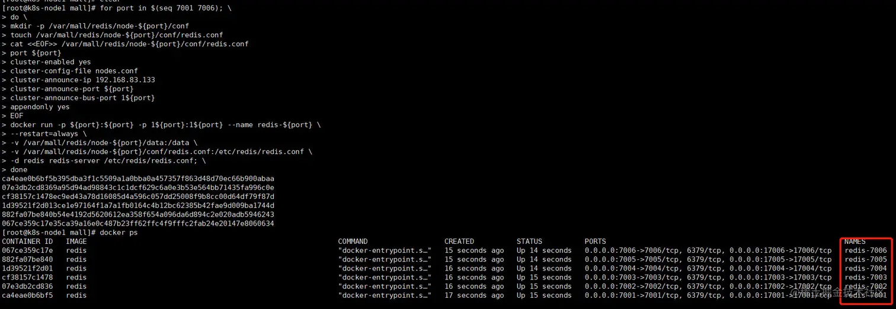This screenshot has width=896, height=309.
Task: Click the PORTS column header
Action: (x=595, y=242)
